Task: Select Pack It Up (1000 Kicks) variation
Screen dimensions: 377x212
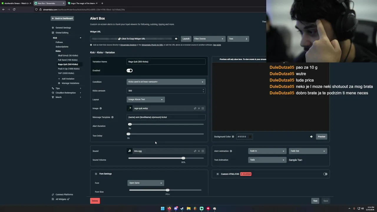Action: click(x=69, y=69)
